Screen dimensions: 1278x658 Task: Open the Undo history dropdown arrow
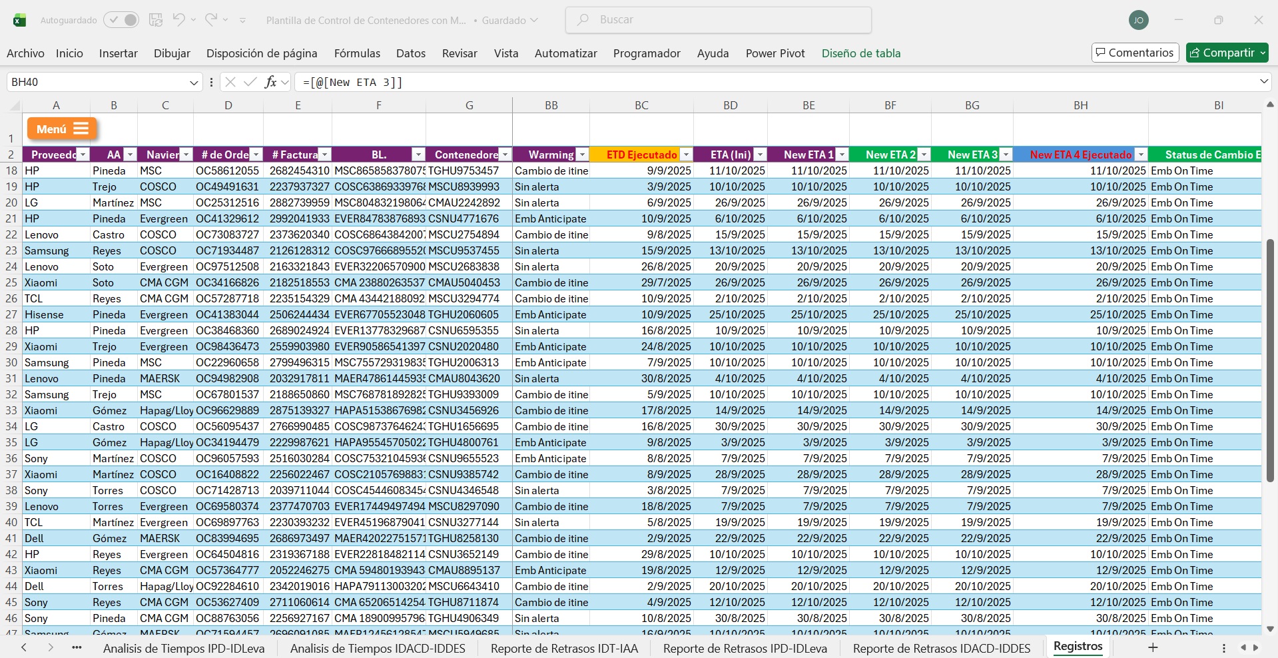click(193, 20)
